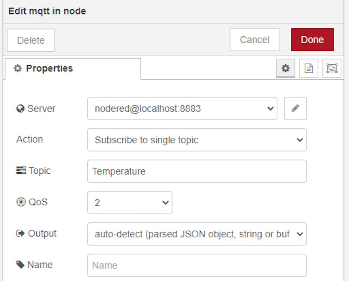
Task: Click the Cancel button
Action: (x=255, y=39)
